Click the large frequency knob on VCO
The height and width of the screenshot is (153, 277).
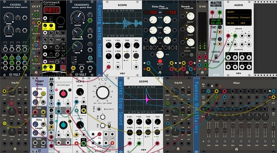tap(103, 93)
